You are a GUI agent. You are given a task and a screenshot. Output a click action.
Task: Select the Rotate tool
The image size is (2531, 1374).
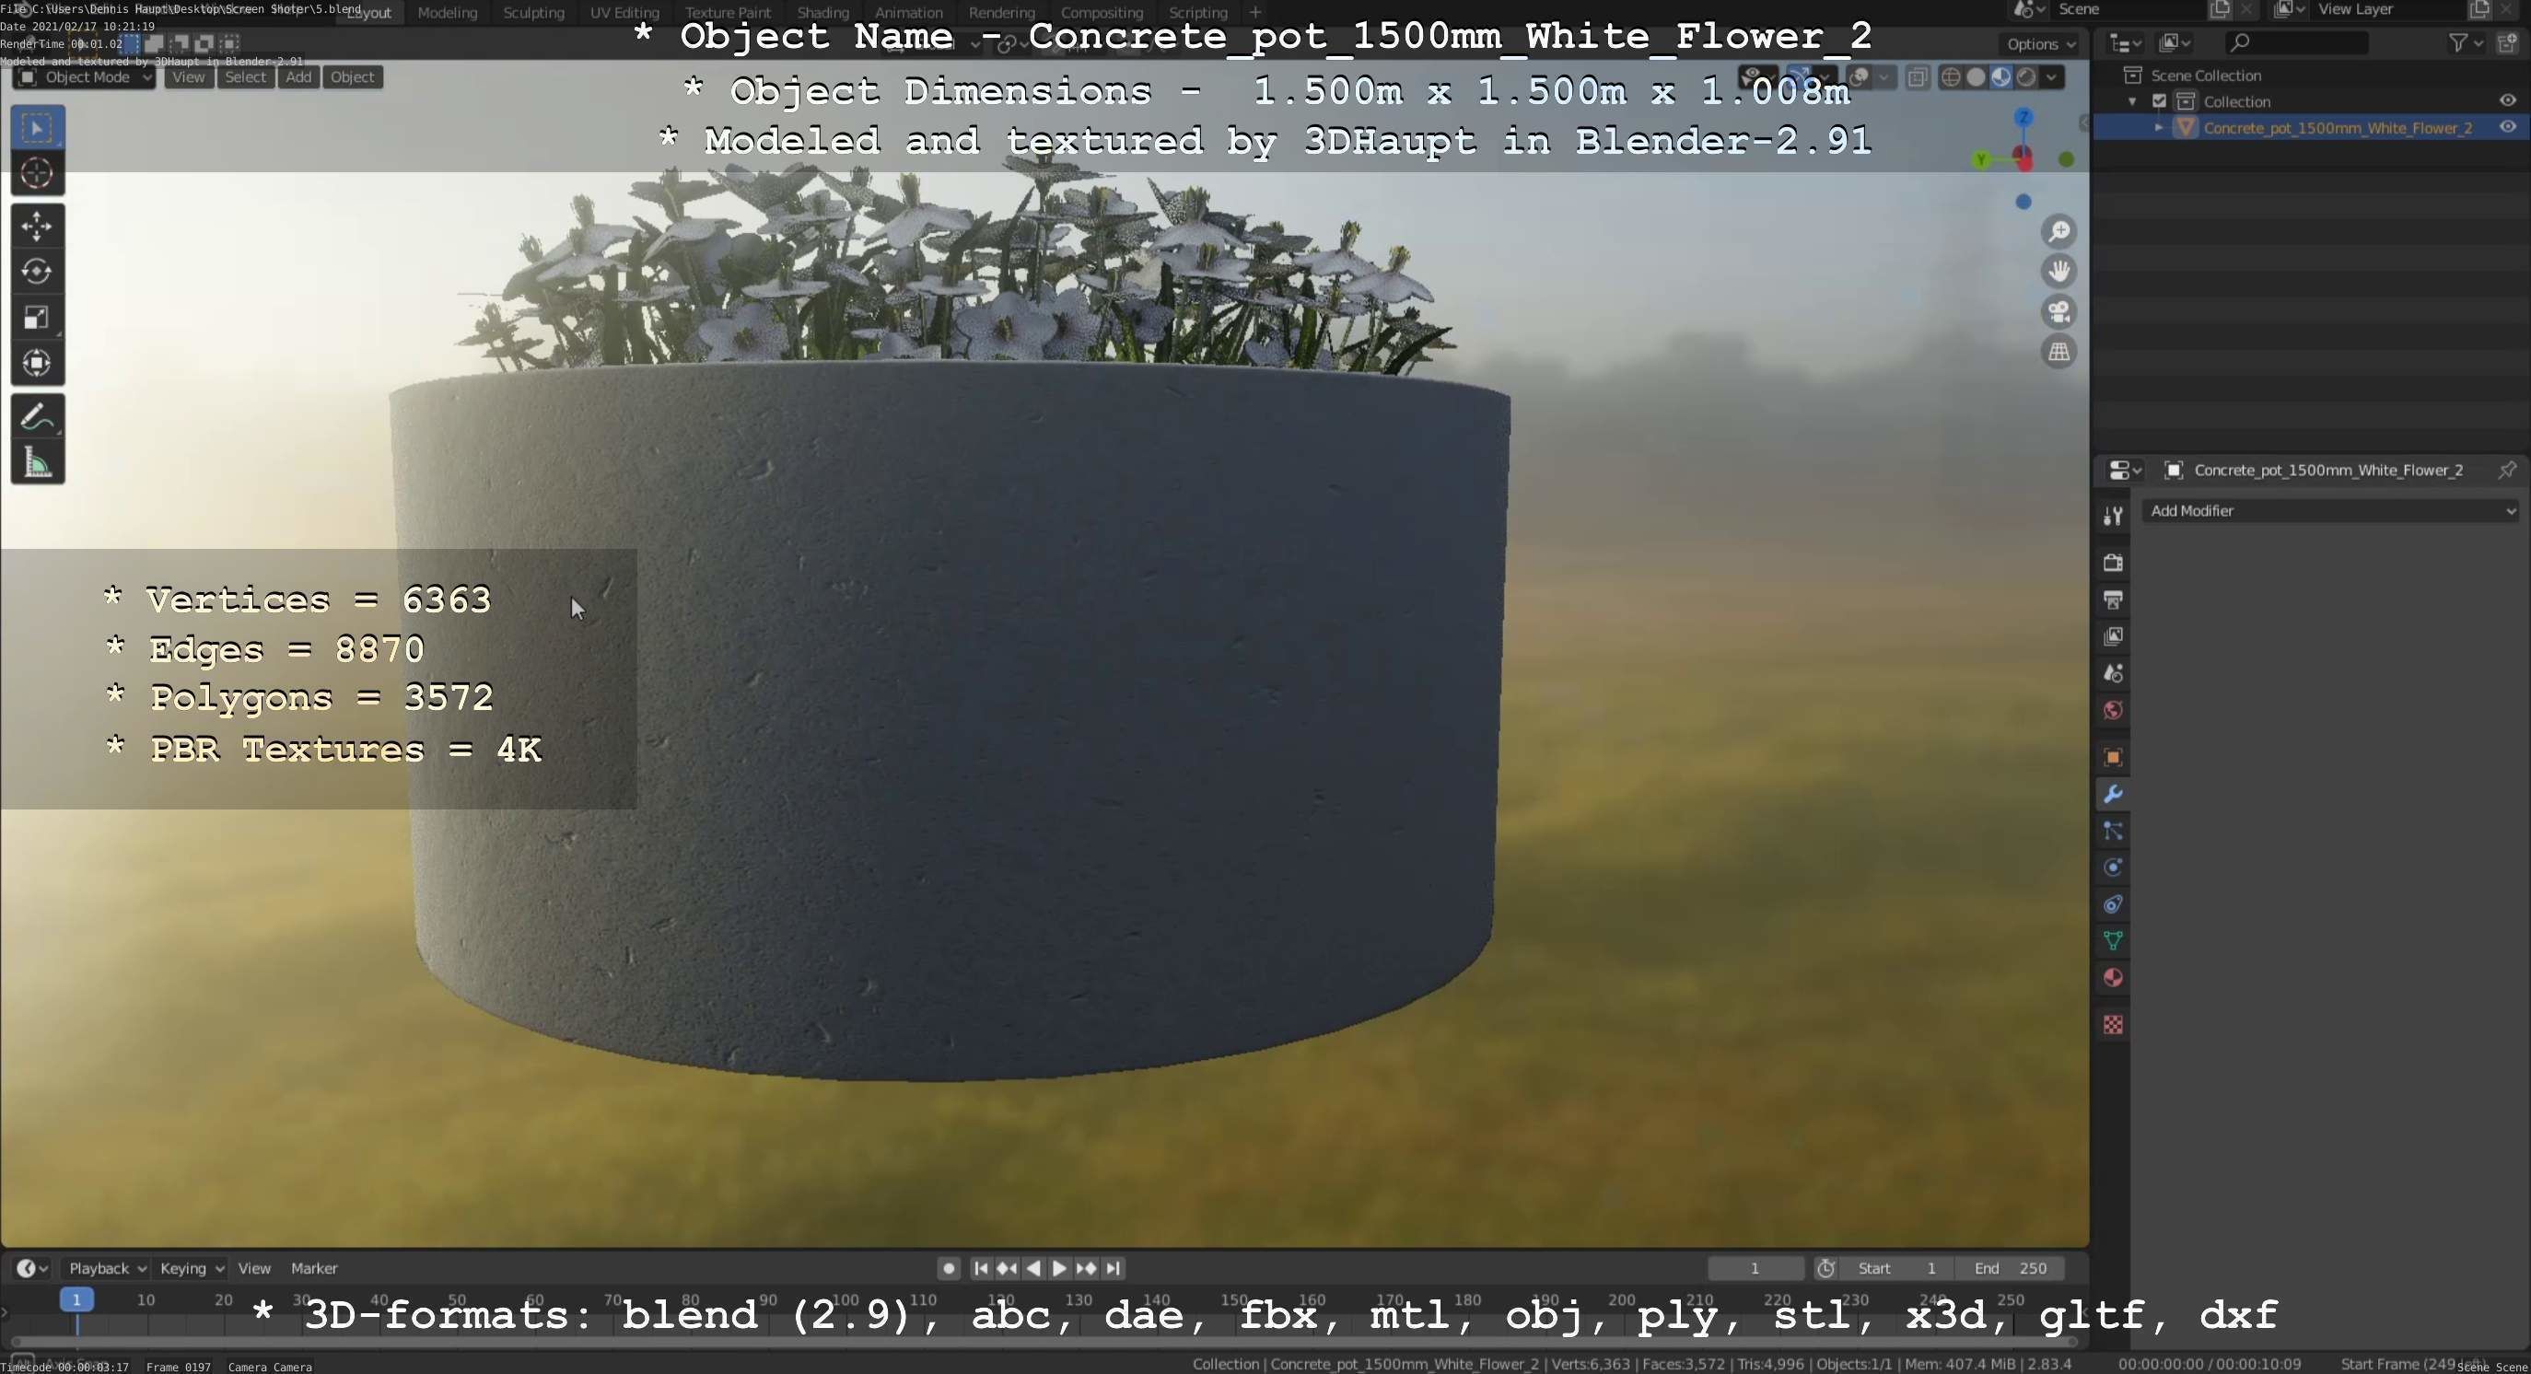38,272
